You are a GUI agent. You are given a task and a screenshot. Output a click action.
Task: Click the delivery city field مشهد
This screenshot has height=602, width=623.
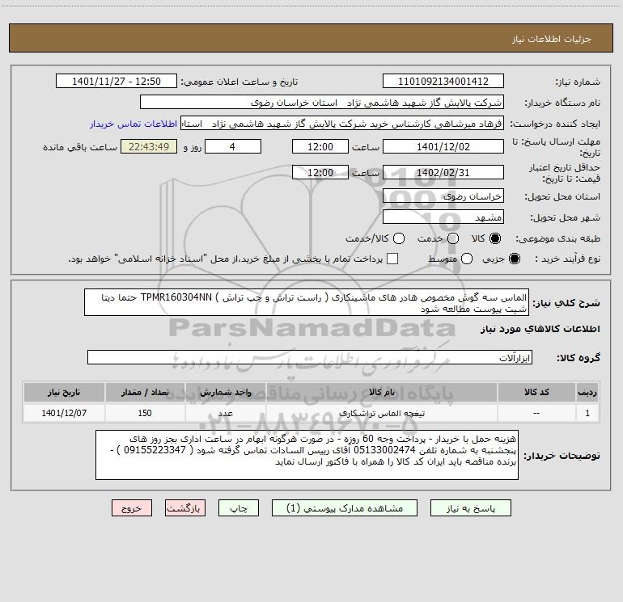[443, 217]
